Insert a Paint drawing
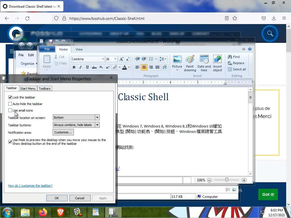 click(190, 63)
